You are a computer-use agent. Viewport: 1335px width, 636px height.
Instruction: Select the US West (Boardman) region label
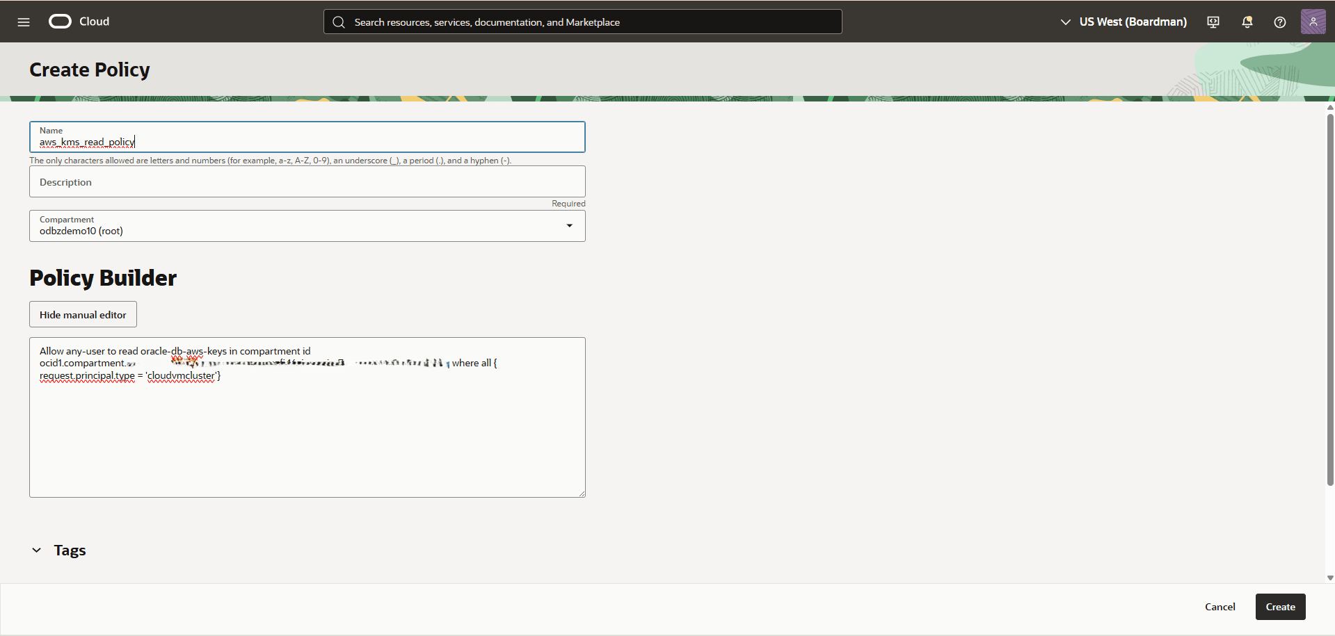coord(1133,22)
